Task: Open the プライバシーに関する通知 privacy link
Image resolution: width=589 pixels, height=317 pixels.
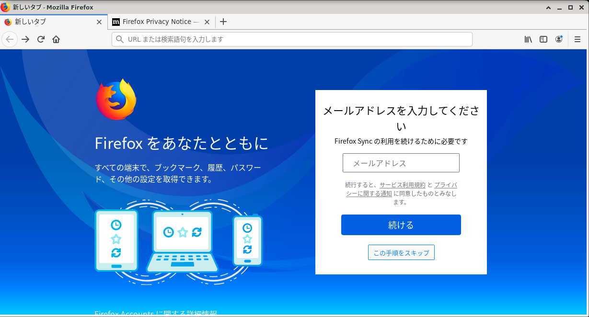Action: tap(402, 189)
